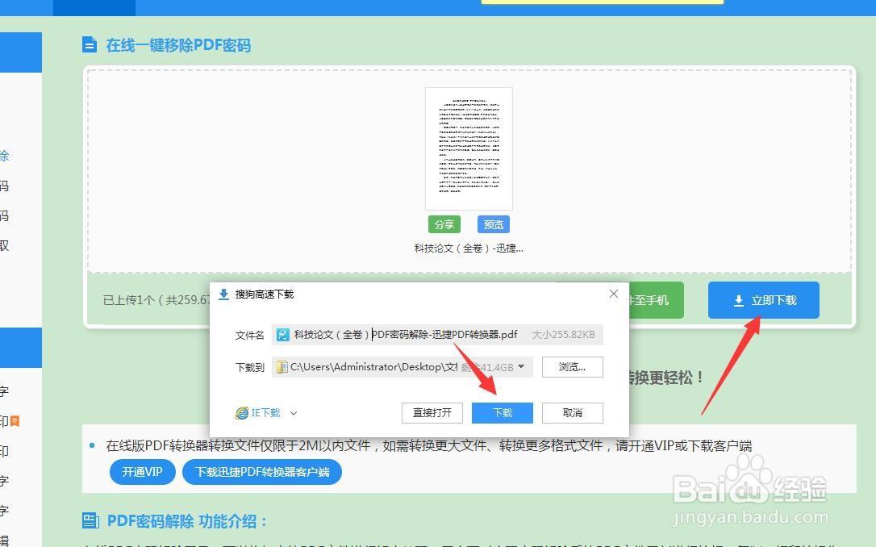Click the folder icon in the download path
876x547 pixels.
pyautogui.click(x=282, y=367)
